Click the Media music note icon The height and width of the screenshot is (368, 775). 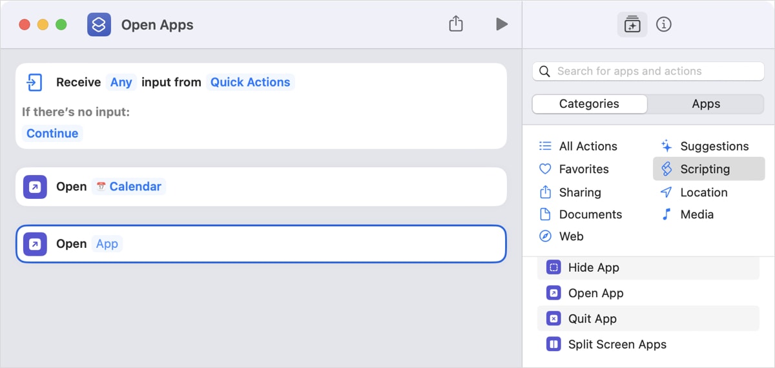pyautogui.click(x=666, y=214)
